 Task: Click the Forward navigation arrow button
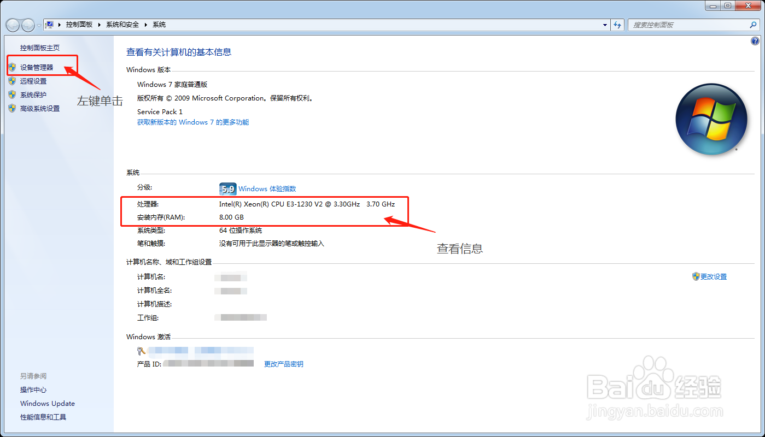[x=28, y=25]
